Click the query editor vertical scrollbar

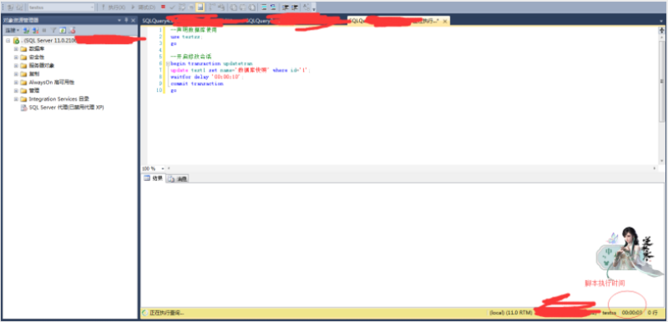pyautogui.click(x=661, y=81)
